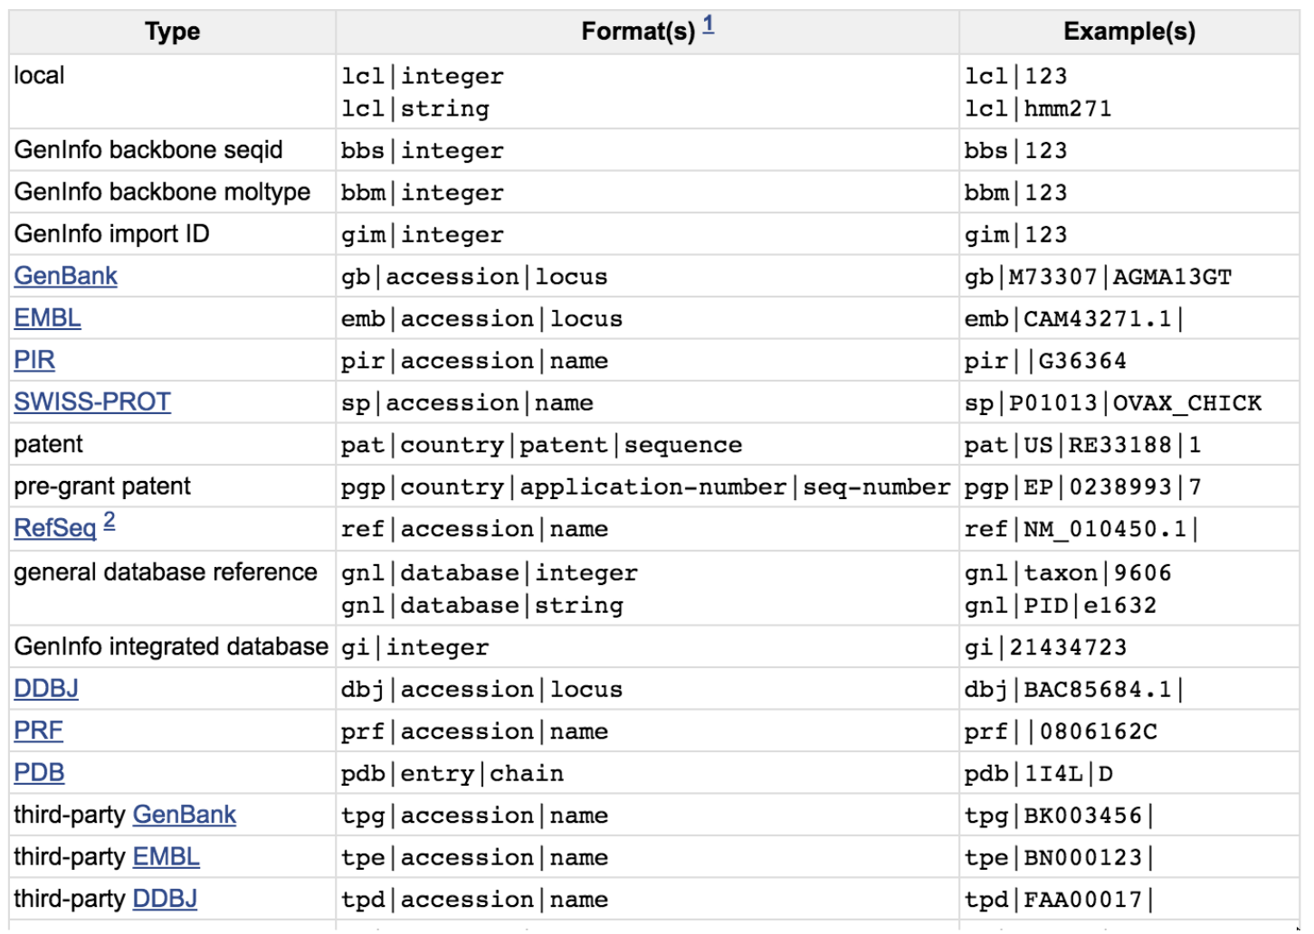1314x934 pixels.
Task: Click the DDBJ link in the third-party row
Action: point(165,900)
